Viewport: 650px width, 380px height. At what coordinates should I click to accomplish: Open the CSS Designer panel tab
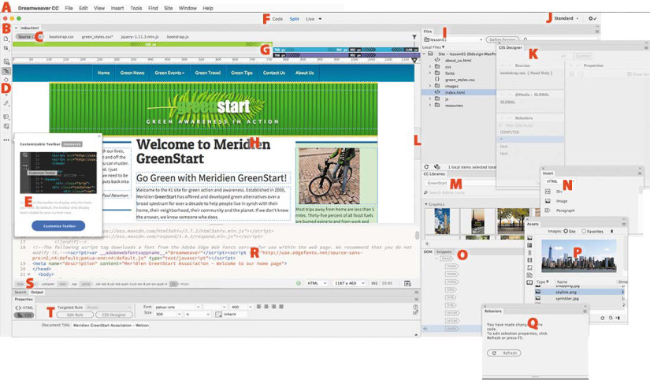[x=511, y=48]
